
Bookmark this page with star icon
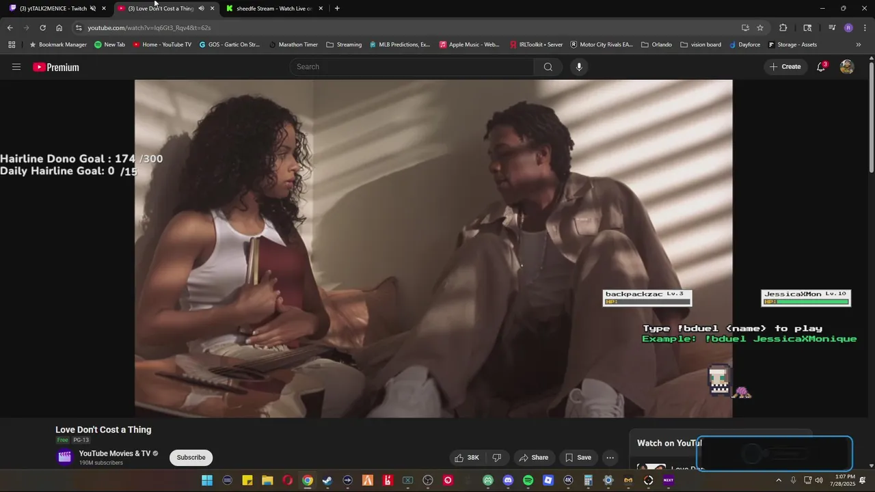[x=760, y=28]
